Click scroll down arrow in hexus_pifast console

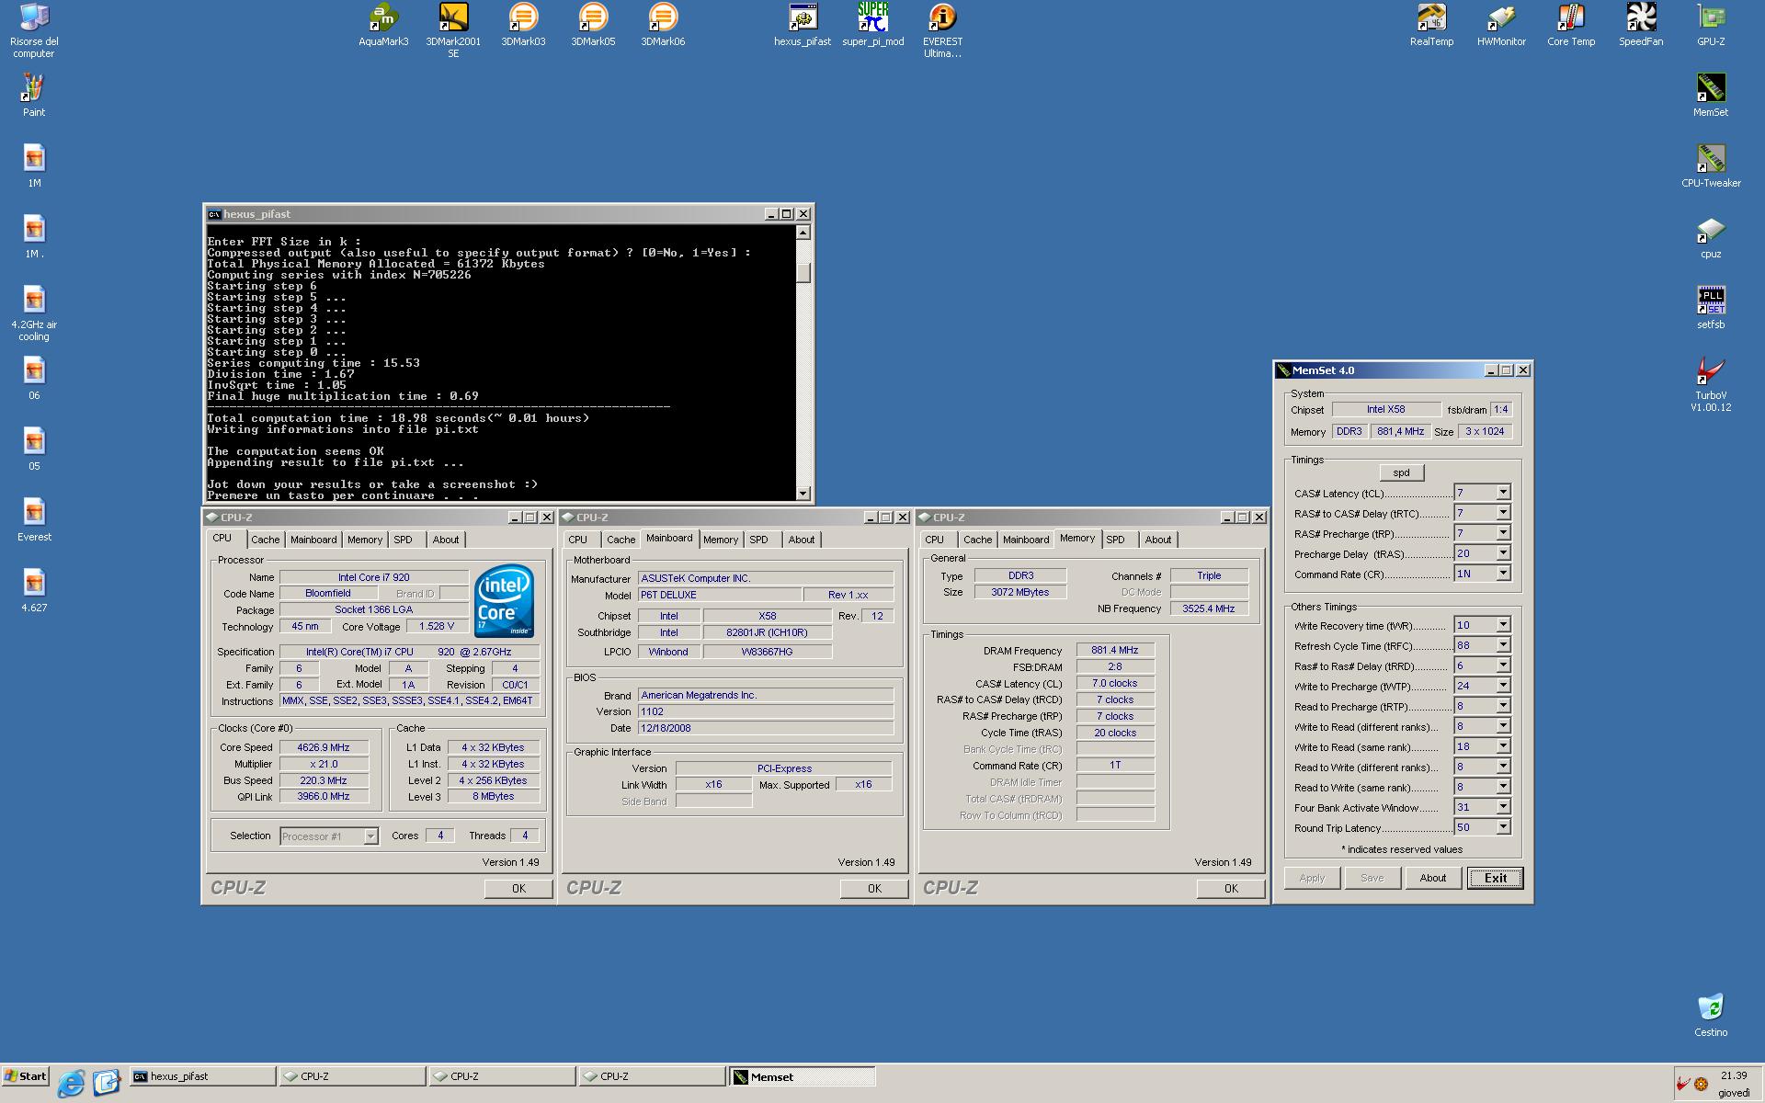(803, 494)
